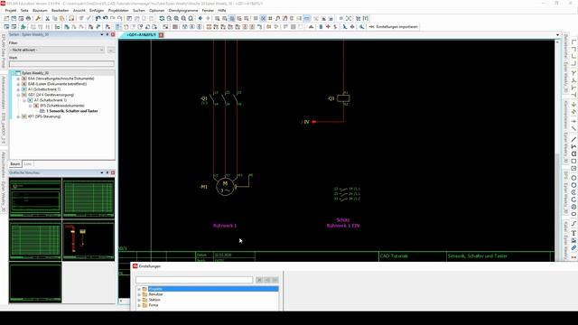The image size is (578, 325).
Task: Click the text tool T icon in right toolbar
Action: [574, 233]
